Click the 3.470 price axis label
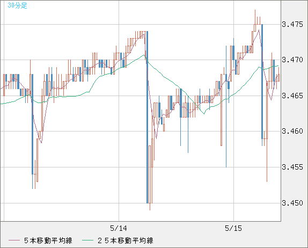This screenshot has height=248, width=308. tap(292, 60)
